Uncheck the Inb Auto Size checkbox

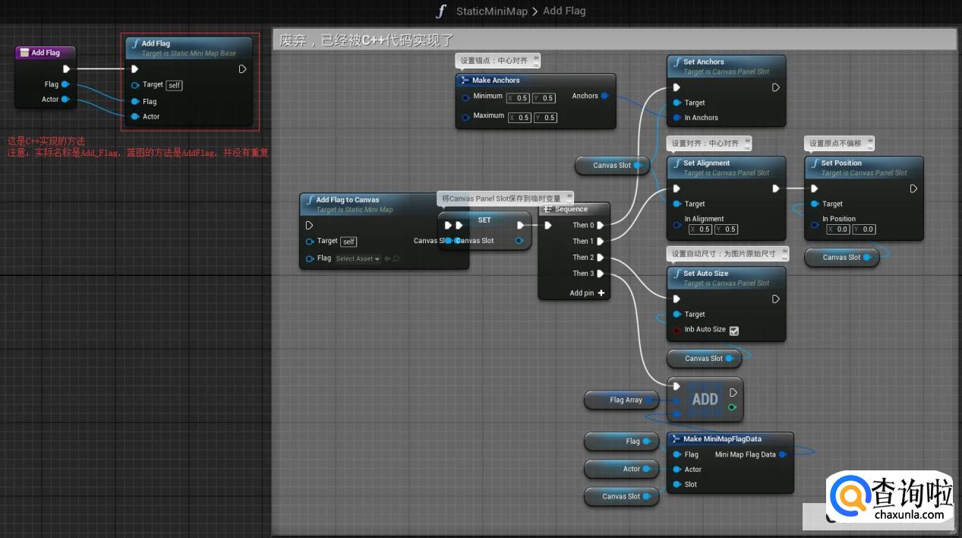click(x=733, y=330)
